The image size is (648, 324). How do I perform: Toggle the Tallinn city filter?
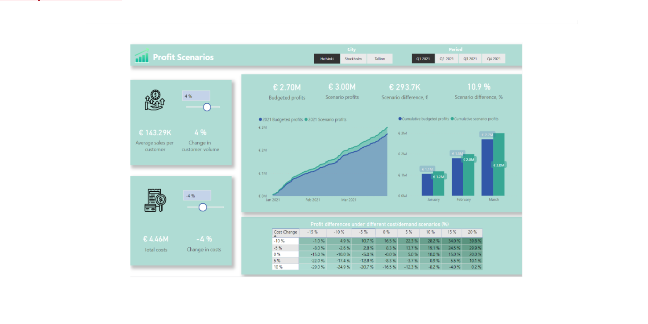(x=380, y=58)
